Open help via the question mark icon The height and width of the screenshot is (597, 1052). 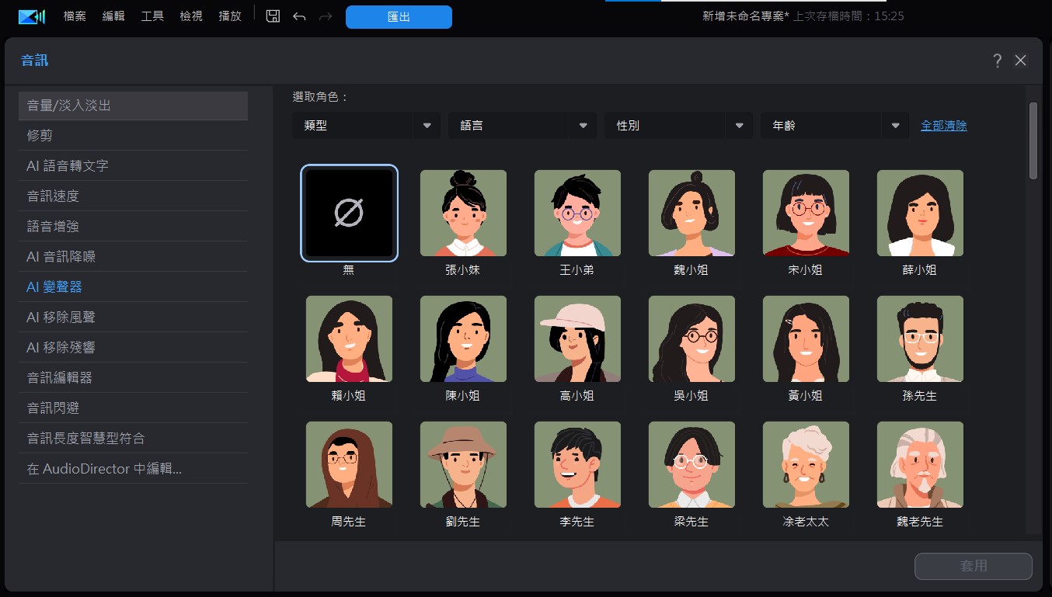point(997,60)
